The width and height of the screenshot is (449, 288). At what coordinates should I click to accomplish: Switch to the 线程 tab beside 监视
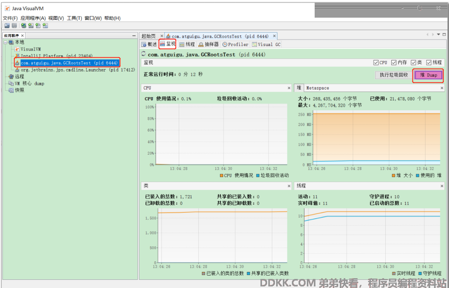point(187,44)
